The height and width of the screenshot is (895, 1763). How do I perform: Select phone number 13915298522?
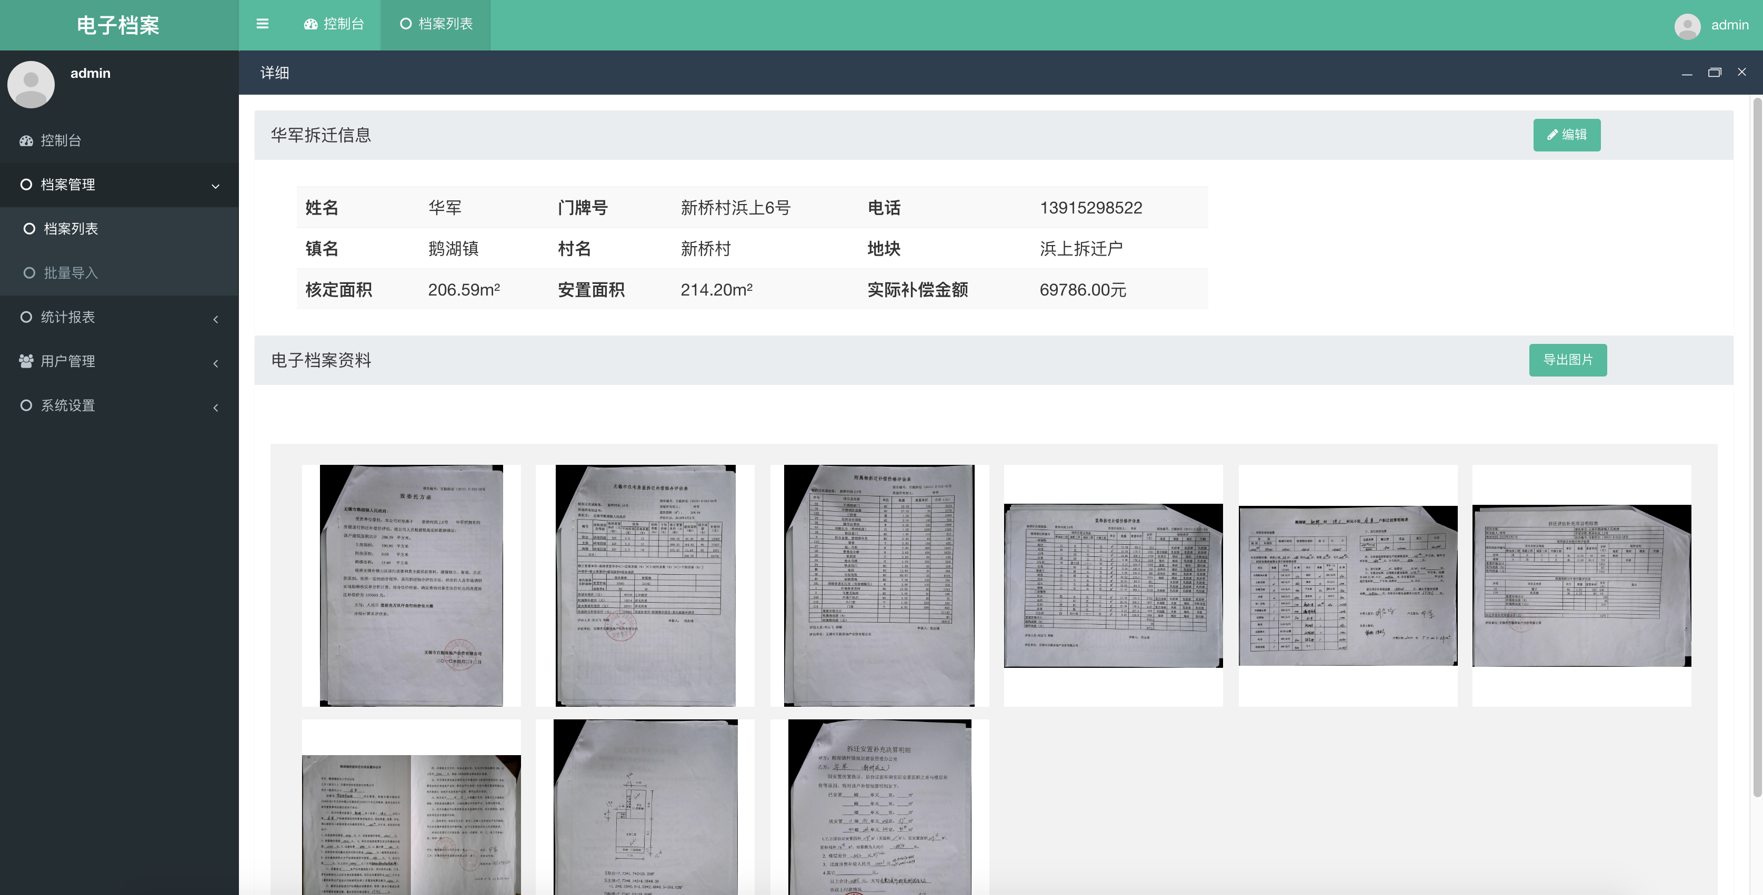pyautogui.click(x=1091, y=208)
